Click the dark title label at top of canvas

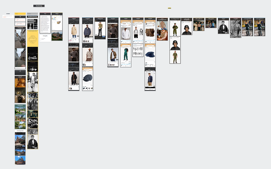(x=39, y=6)
